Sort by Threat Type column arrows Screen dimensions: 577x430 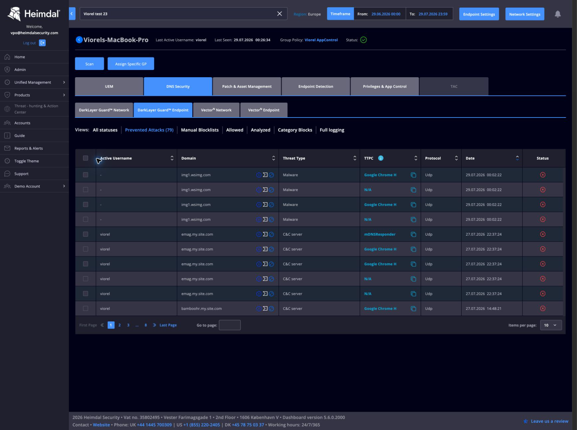point(355,158)
